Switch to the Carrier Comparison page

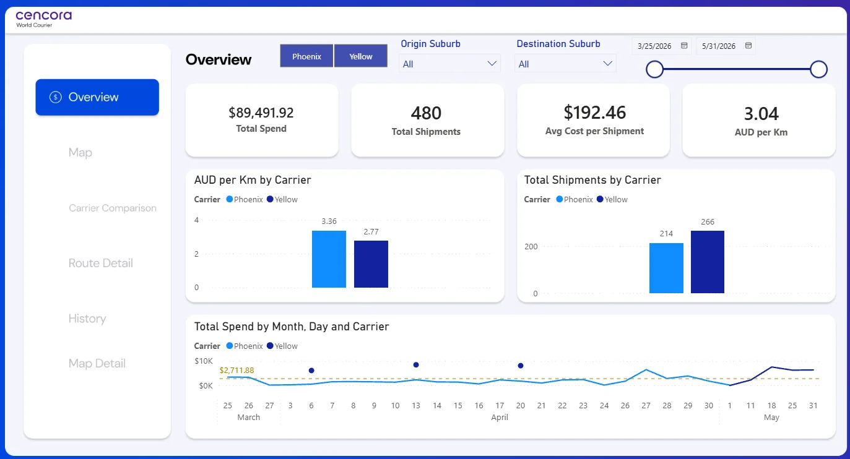tap(113, 208)
